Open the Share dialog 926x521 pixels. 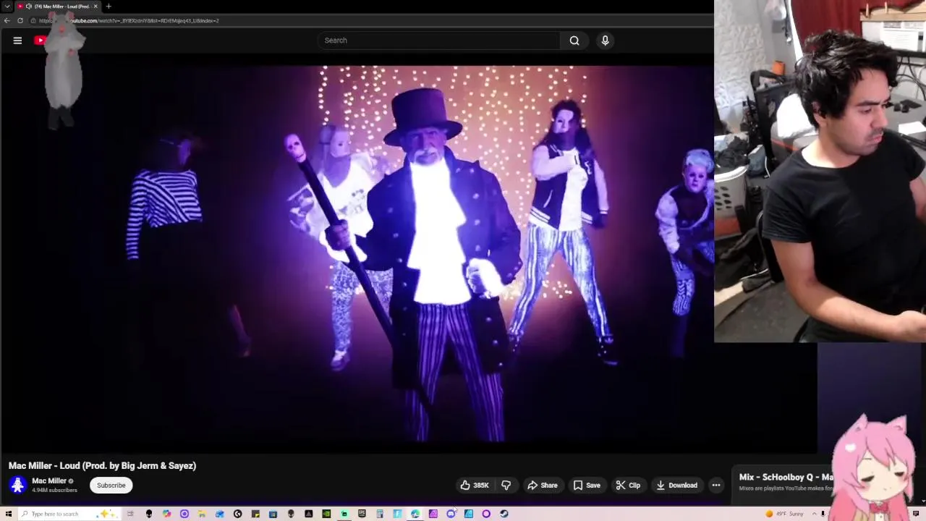pos(543,486)
